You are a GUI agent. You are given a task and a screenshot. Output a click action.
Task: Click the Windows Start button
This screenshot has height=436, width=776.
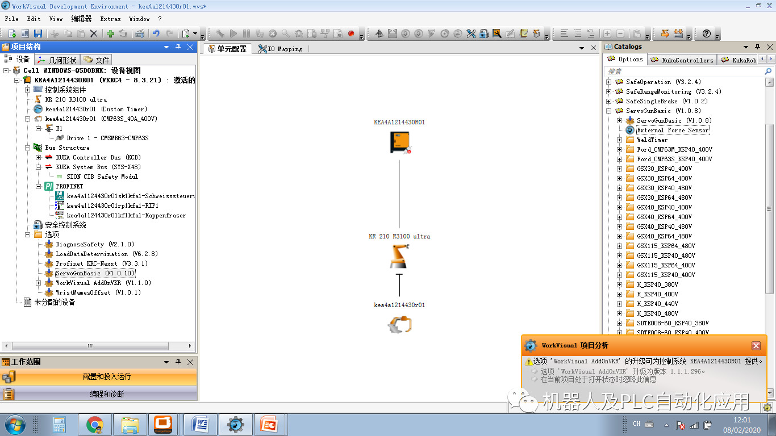[14, 424]
